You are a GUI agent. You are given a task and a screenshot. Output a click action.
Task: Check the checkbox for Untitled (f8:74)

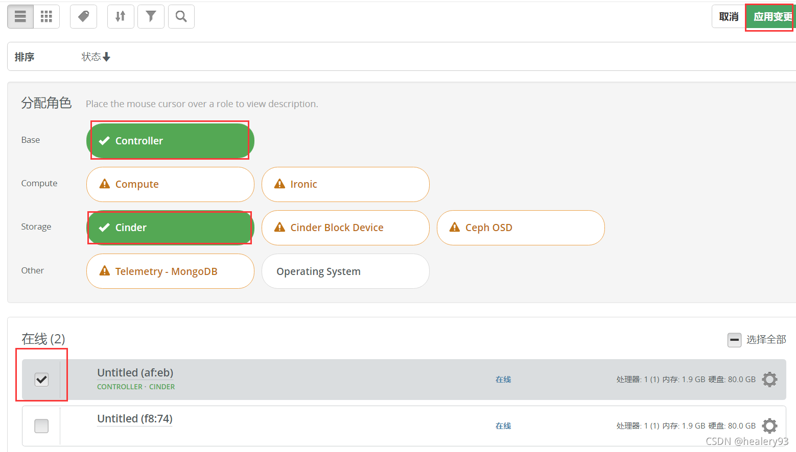[x=41, y=425]
